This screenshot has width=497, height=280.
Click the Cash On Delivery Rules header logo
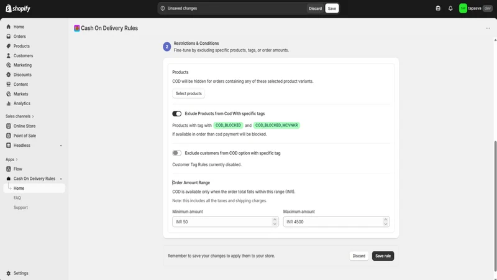coord(76,28)
